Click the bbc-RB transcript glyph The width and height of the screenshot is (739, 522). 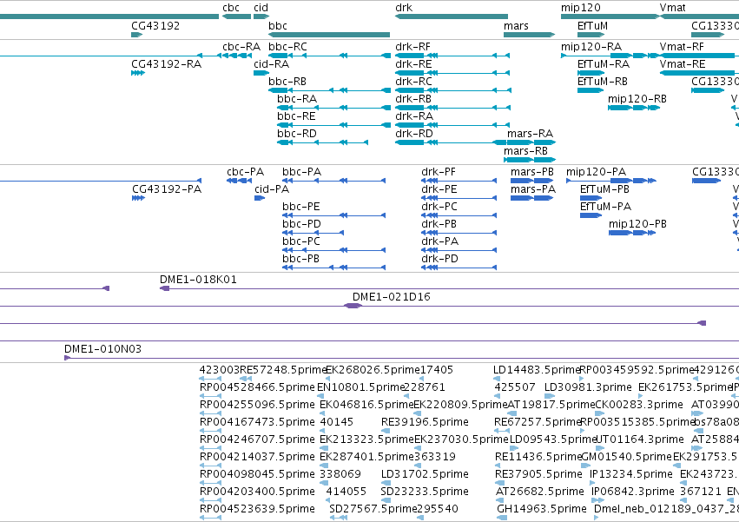(x=329, y=90)
